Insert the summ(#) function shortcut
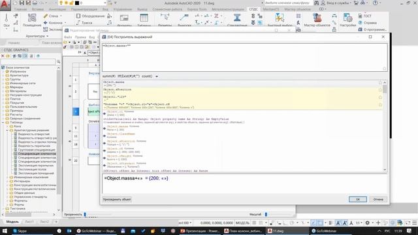Viewport: 418px width, 235px height. tap(109, 76)
